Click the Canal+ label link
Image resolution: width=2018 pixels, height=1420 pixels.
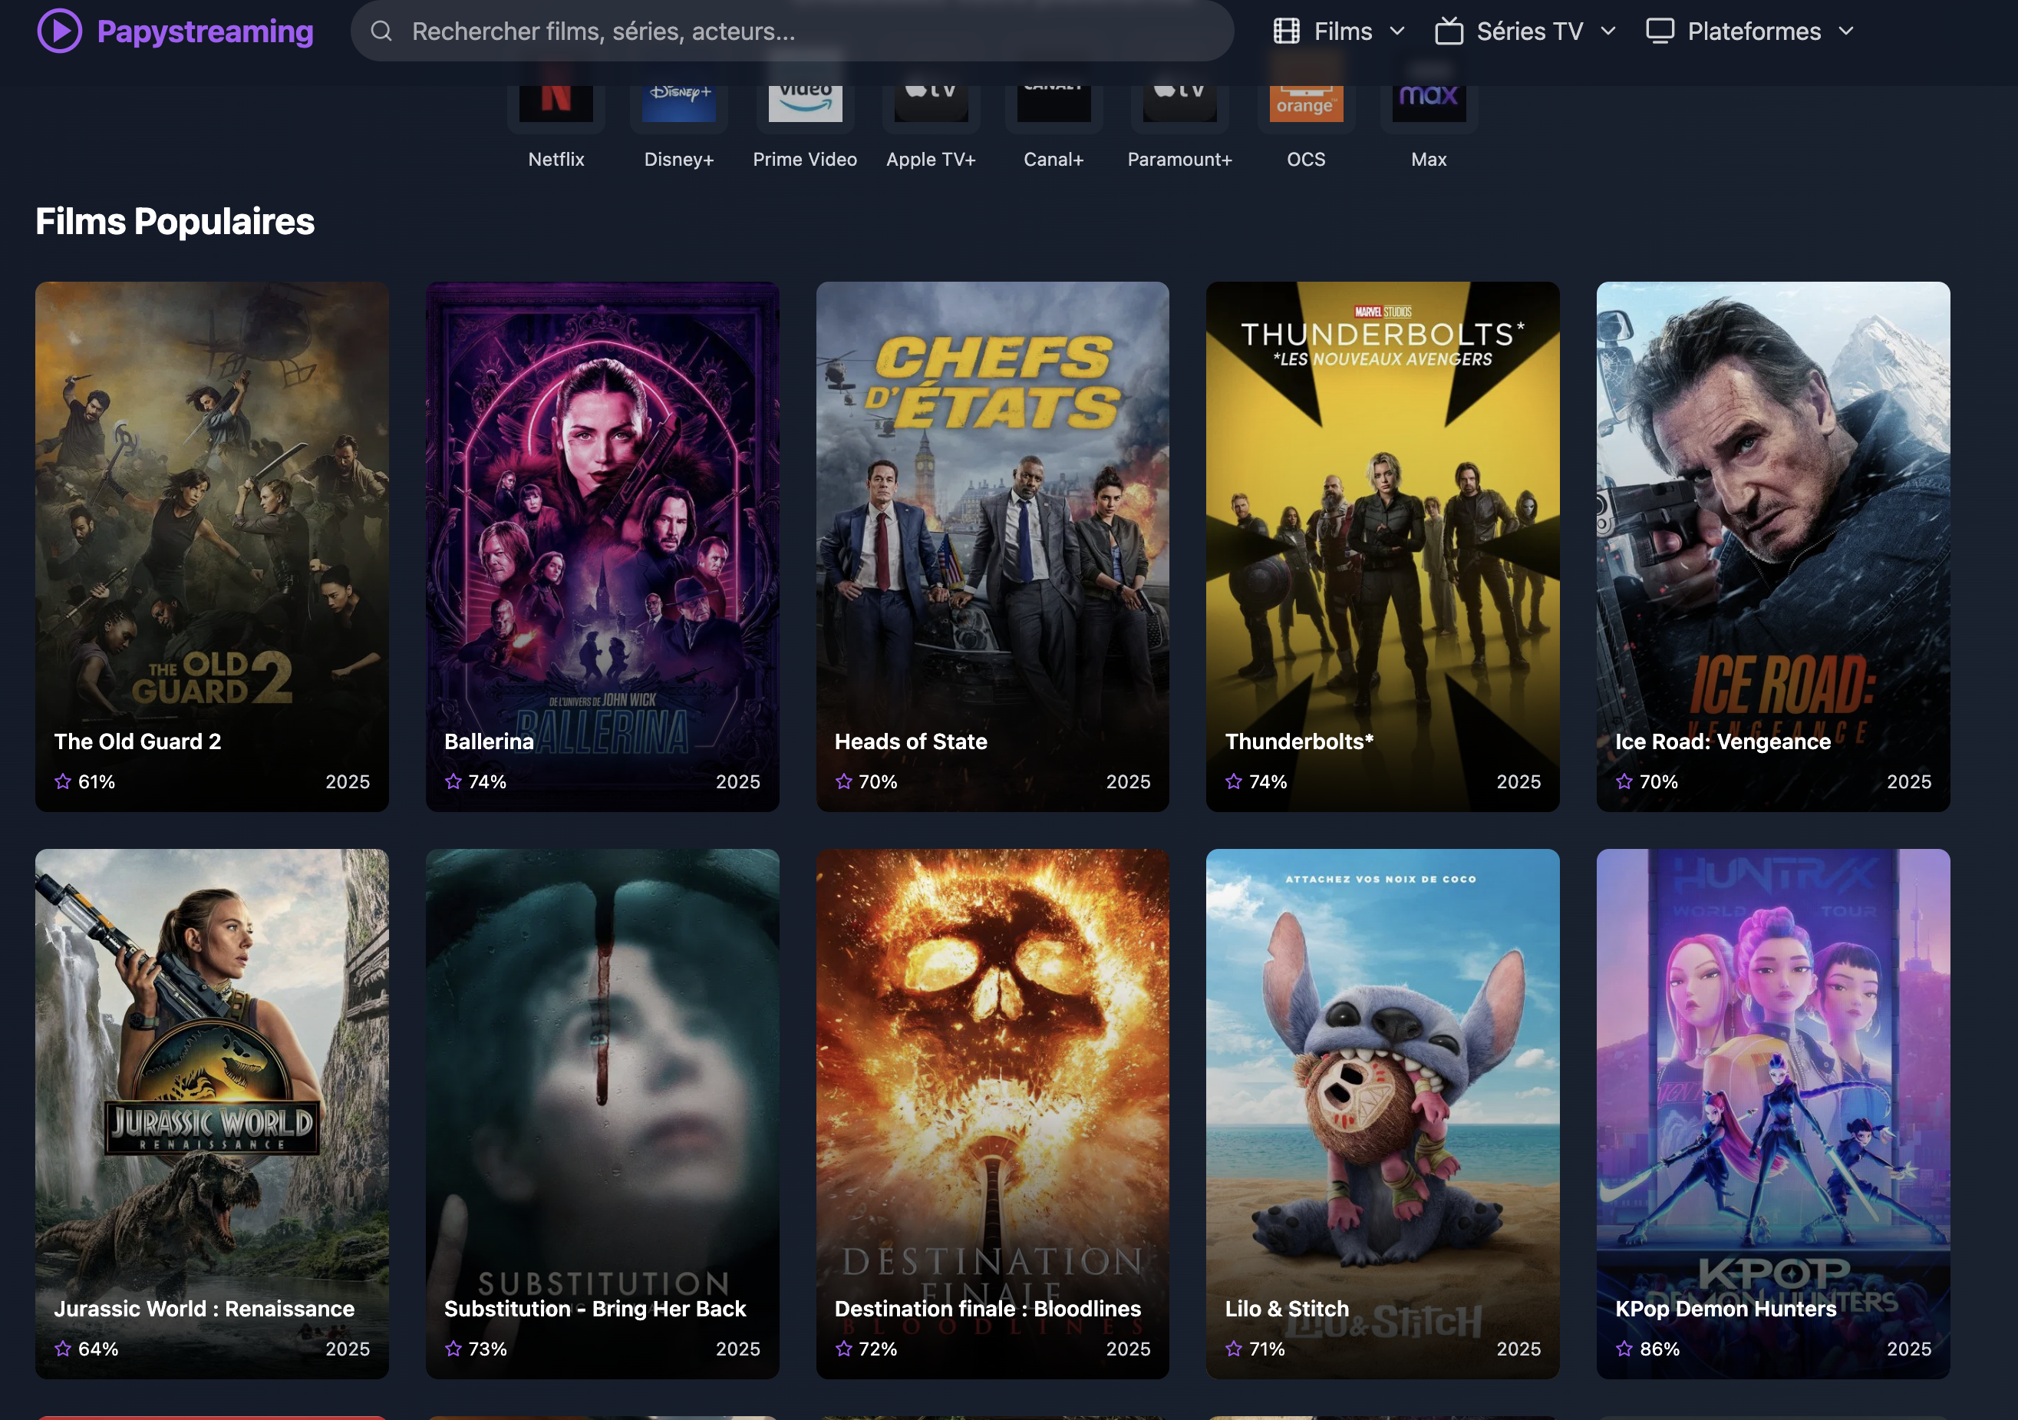(1054, 159)
